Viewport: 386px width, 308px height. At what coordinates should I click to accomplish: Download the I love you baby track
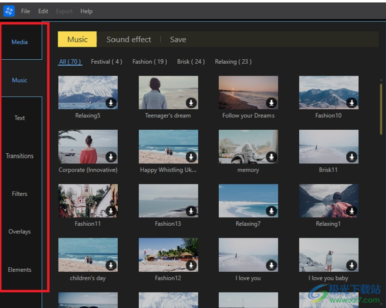pyautogui.click(x=352, y=265)
